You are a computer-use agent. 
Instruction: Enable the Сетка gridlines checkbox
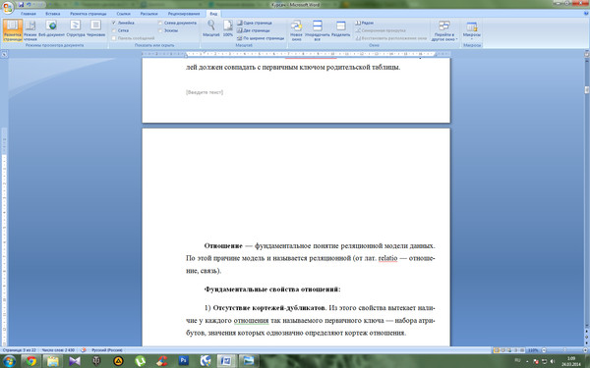tap(114, 30)
